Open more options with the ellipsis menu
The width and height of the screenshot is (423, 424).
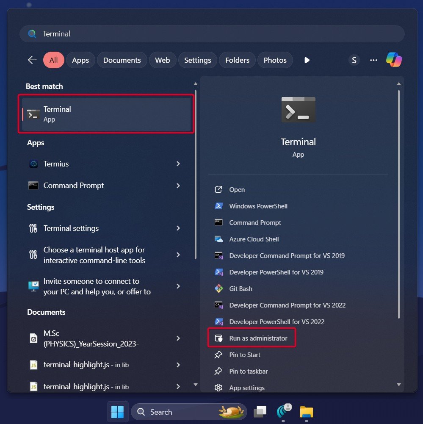click(373, 60)
